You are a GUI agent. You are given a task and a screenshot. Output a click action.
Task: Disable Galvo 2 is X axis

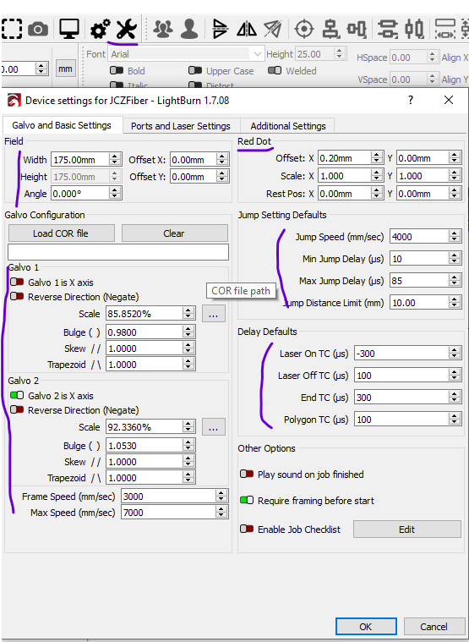click(x=17, y=395)
